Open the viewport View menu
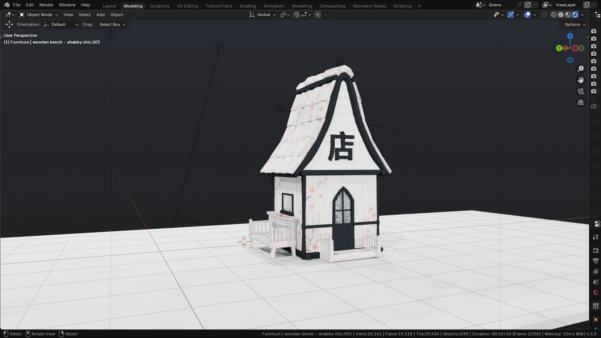 click(68, 15)
